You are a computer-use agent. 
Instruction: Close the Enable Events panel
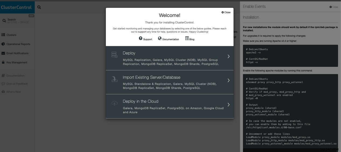pyautogui.click(x=334, y=7)
